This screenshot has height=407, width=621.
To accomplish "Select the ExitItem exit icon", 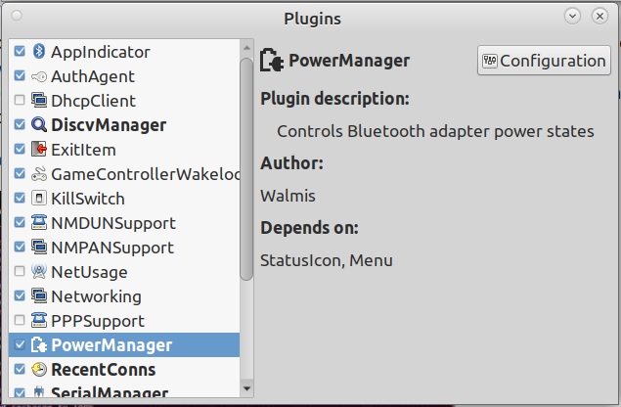I will [39, 149].
